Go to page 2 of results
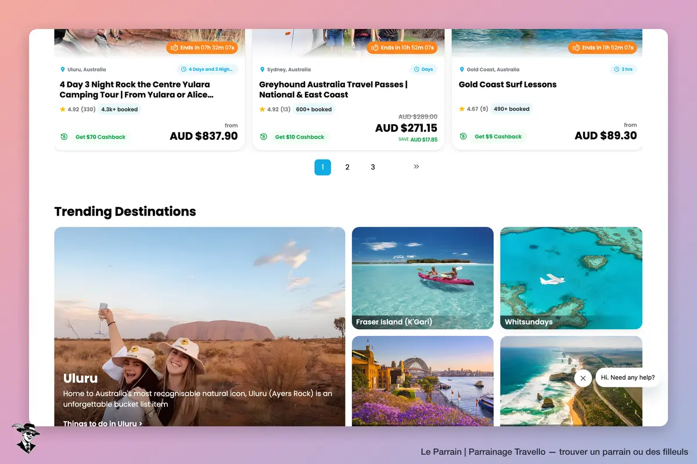 (x=347, y=167)
